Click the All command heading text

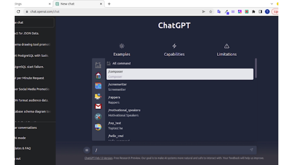click(122, 63)
